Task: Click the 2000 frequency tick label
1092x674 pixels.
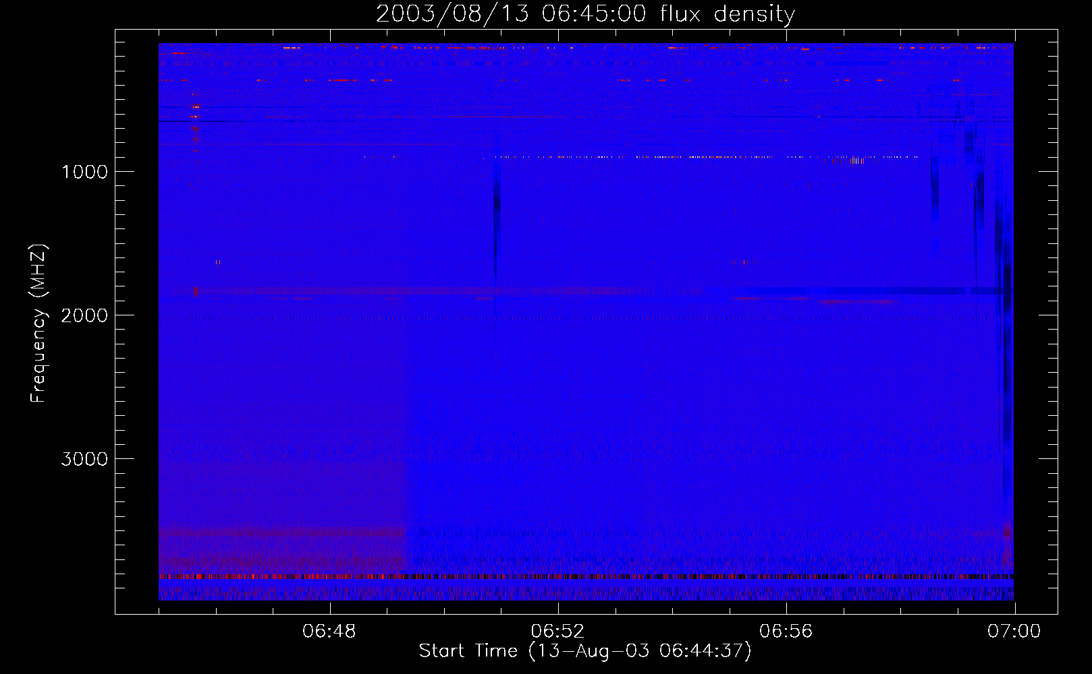Action: [84, 315]
